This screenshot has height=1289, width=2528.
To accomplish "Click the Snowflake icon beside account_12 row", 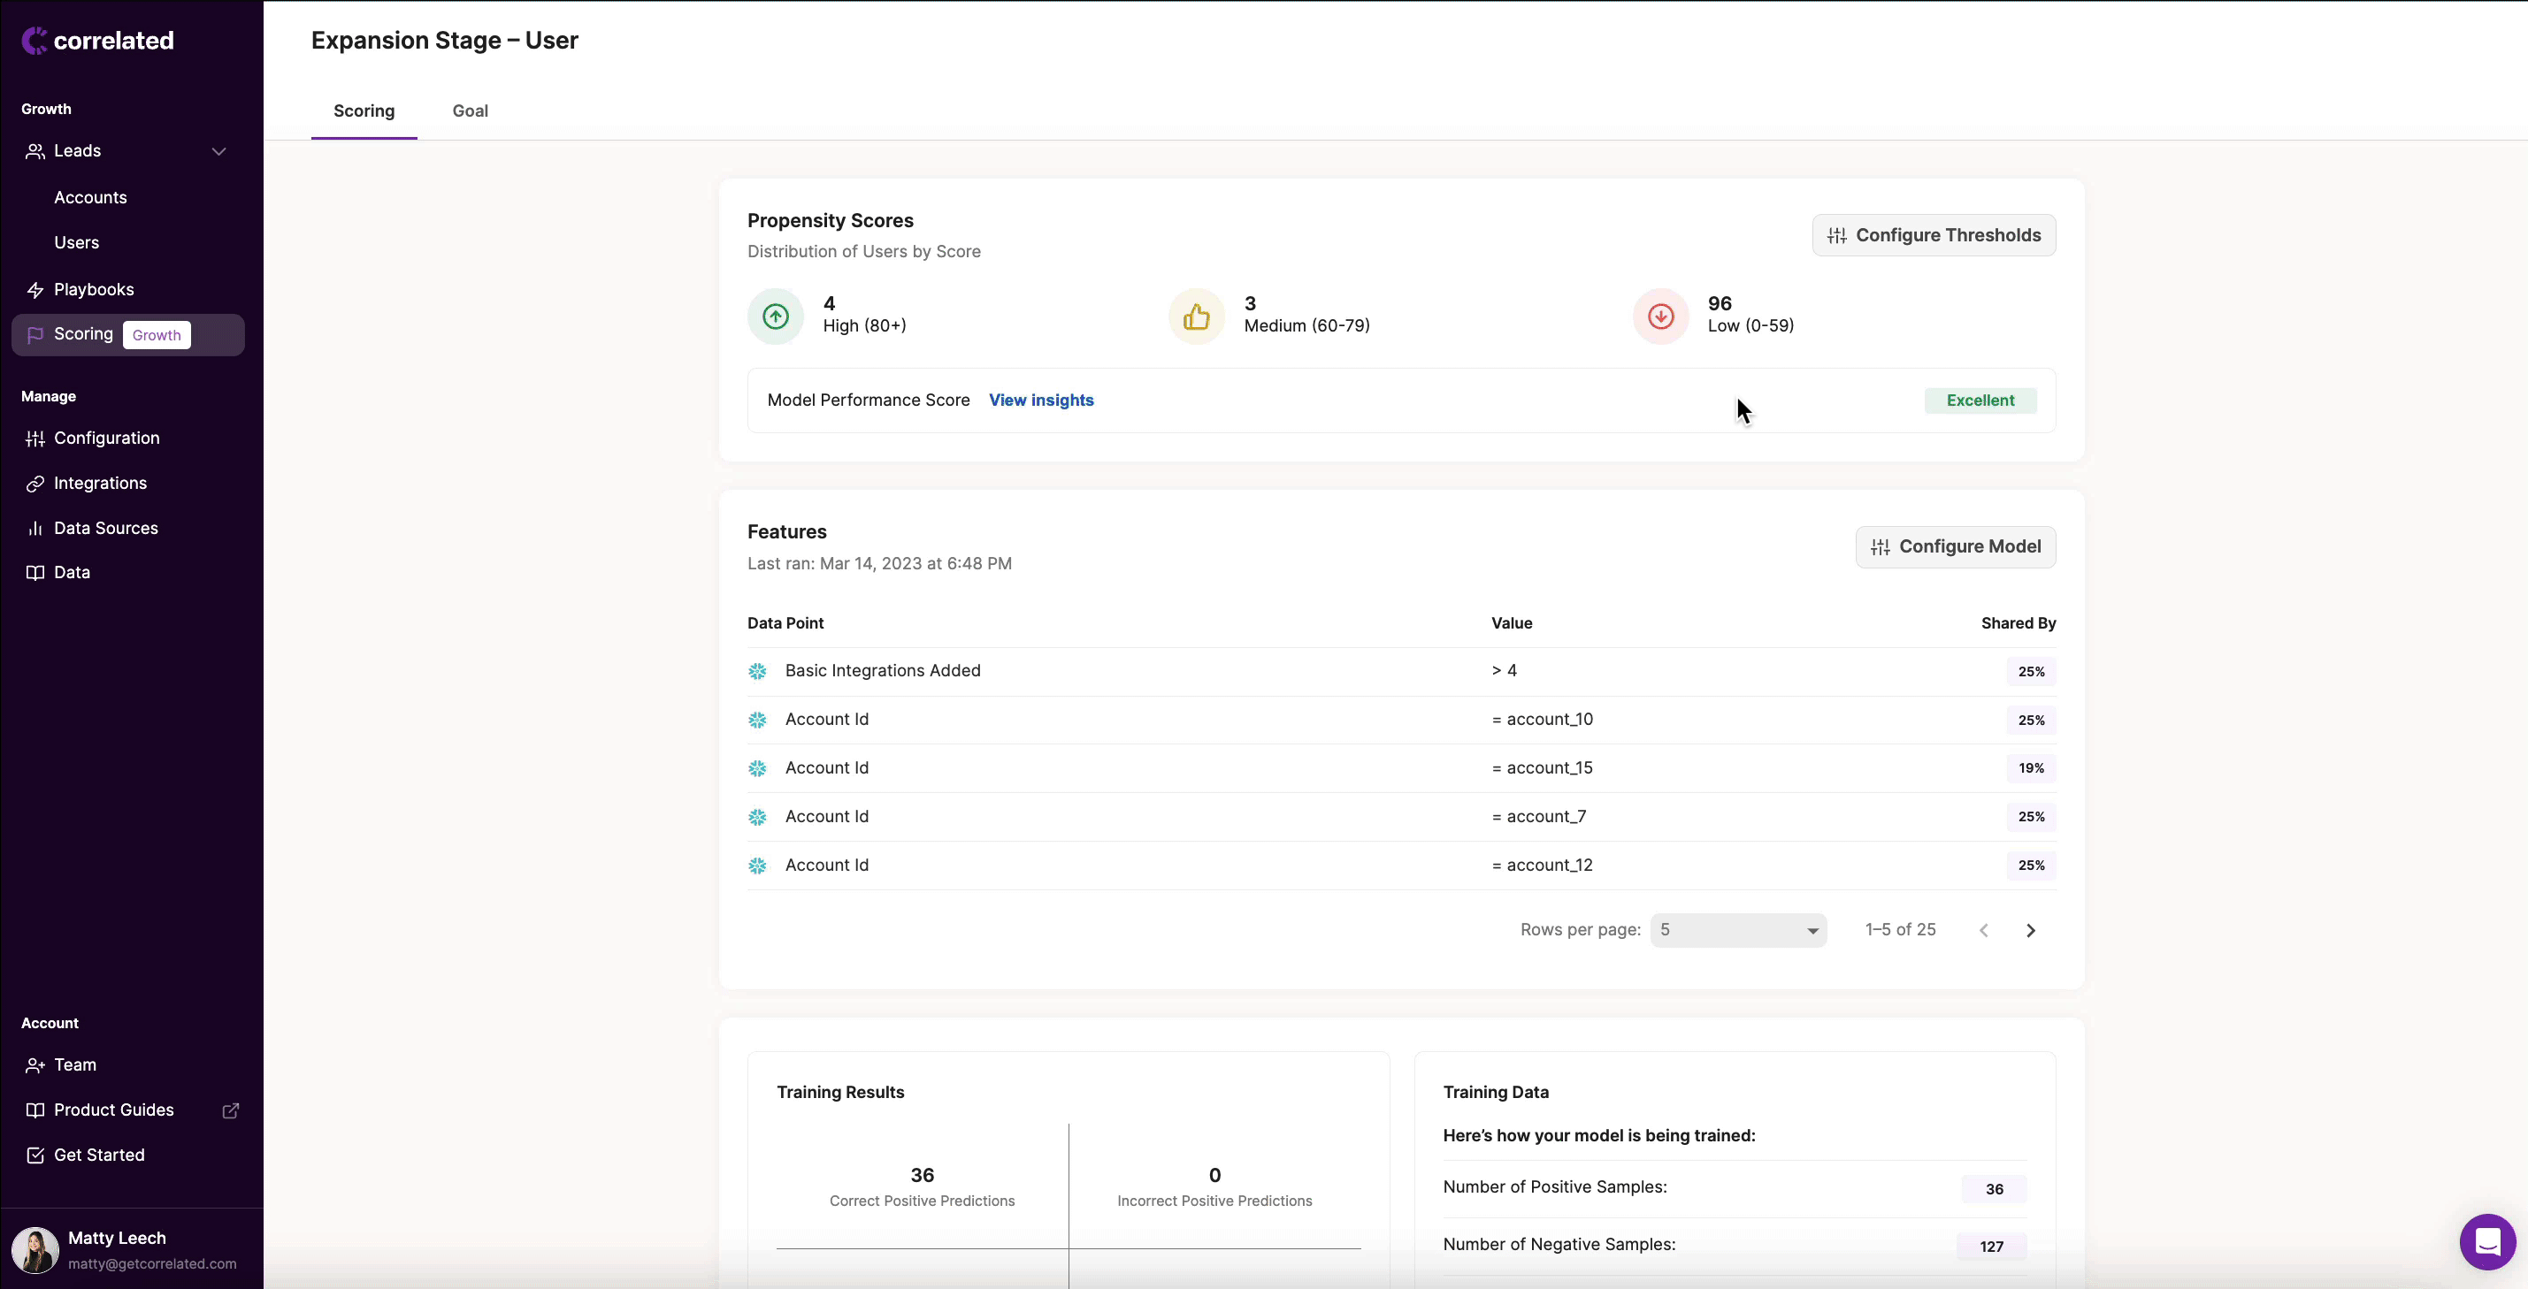I will [758, 866].
